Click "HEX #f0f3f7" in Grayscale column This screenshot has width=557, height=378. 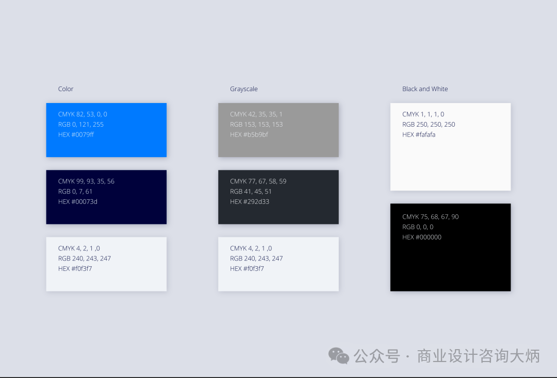tap(247, 268)
